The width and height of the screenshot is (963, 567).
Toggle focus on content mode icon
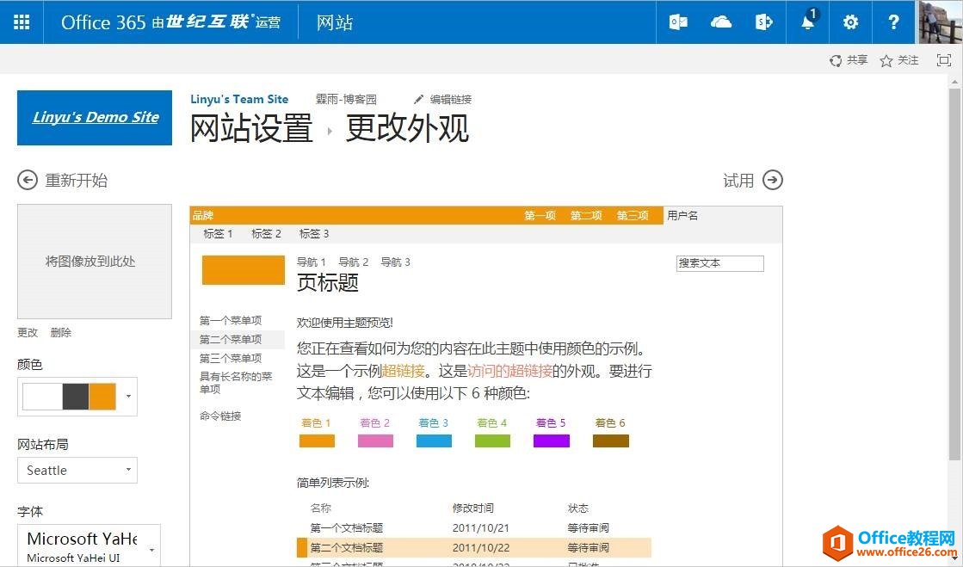pos(944,60)
